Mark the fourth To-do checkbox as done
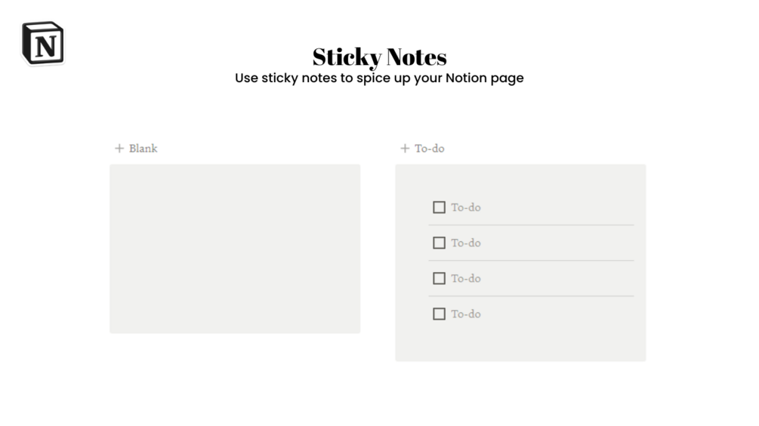Screen dimensions: 759x426 439,314
